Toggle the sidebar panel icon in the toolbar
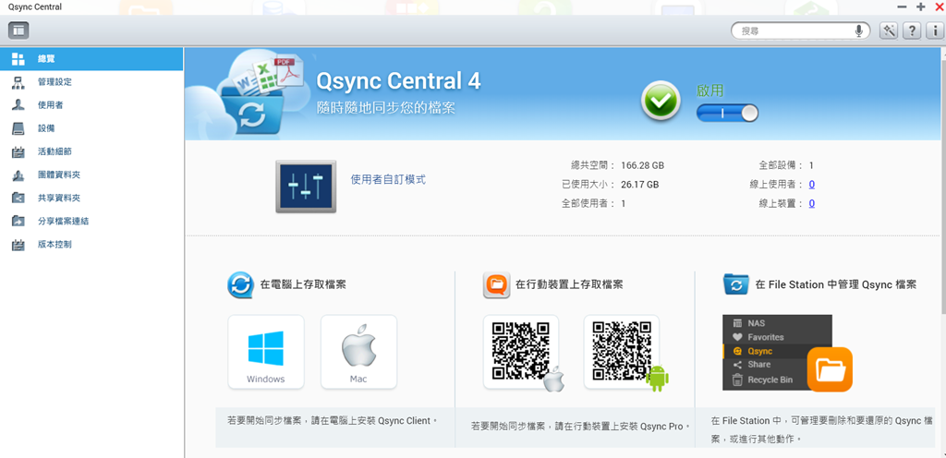The height and width of the screenshot is (458, 946). coord(18,30)
